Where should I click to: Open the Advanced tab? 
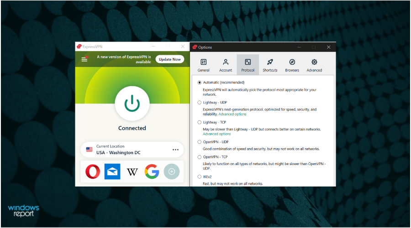pyautogui.click(x=314, y=65)
